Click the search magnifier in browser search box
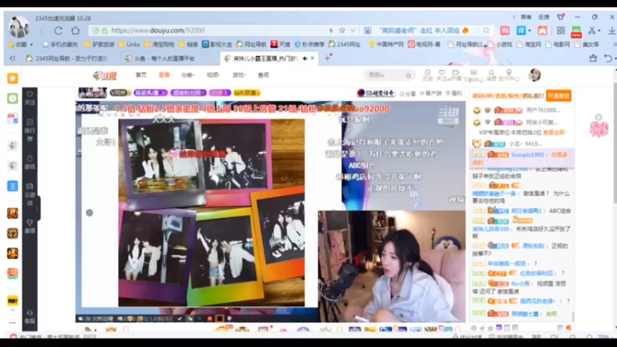This screenshot has height=347, width=617. point(487,30)
